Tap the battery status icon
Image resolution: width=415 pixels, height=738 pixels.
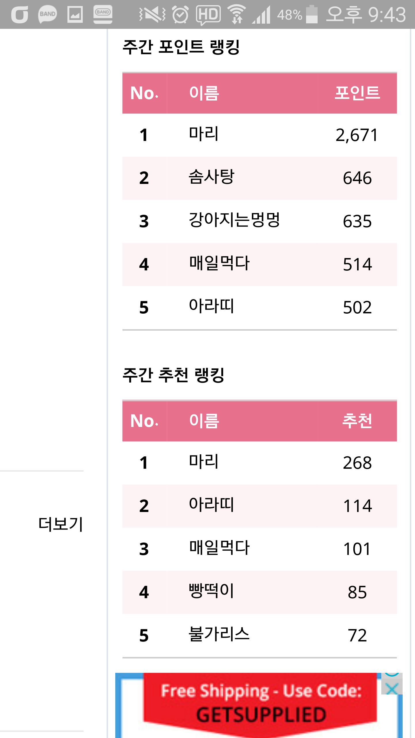(312, 14)
